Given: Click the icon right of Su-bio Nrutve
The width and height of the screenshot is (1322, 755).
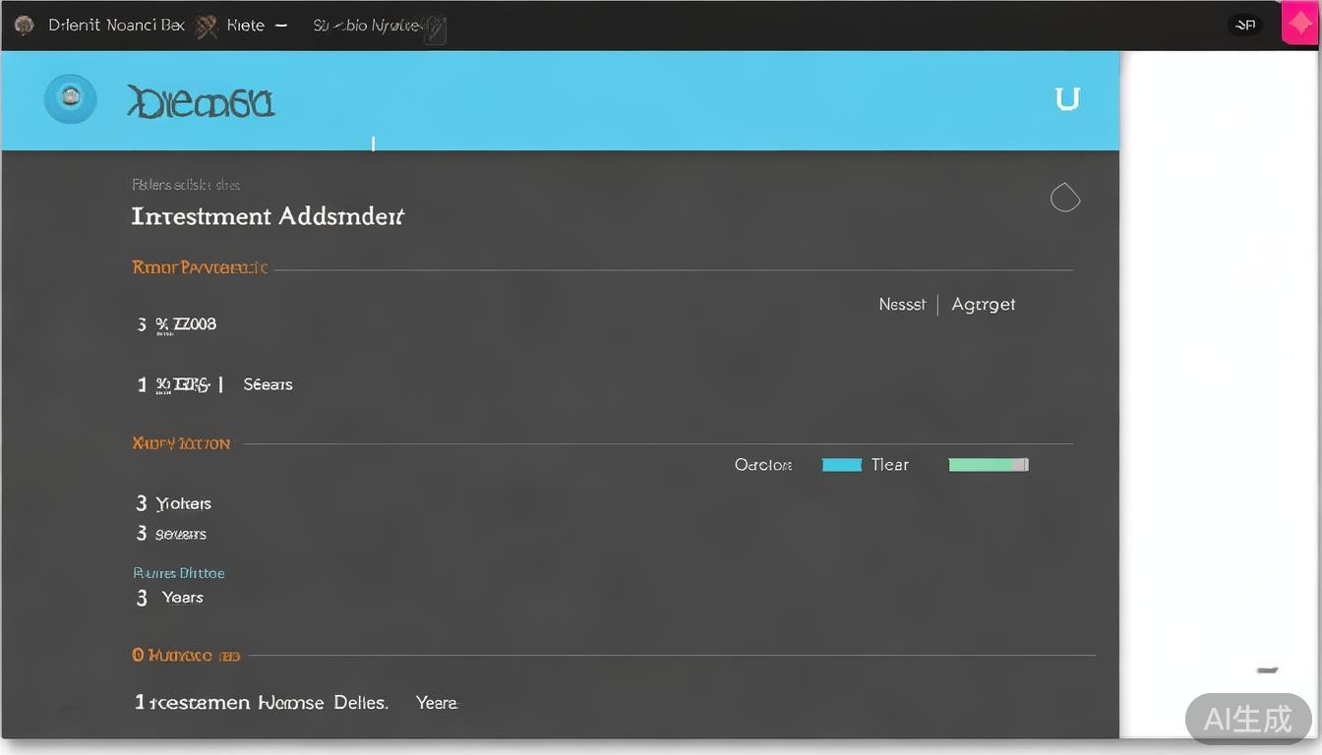Looking at the screenshot, I should click(x=435, y=29).
